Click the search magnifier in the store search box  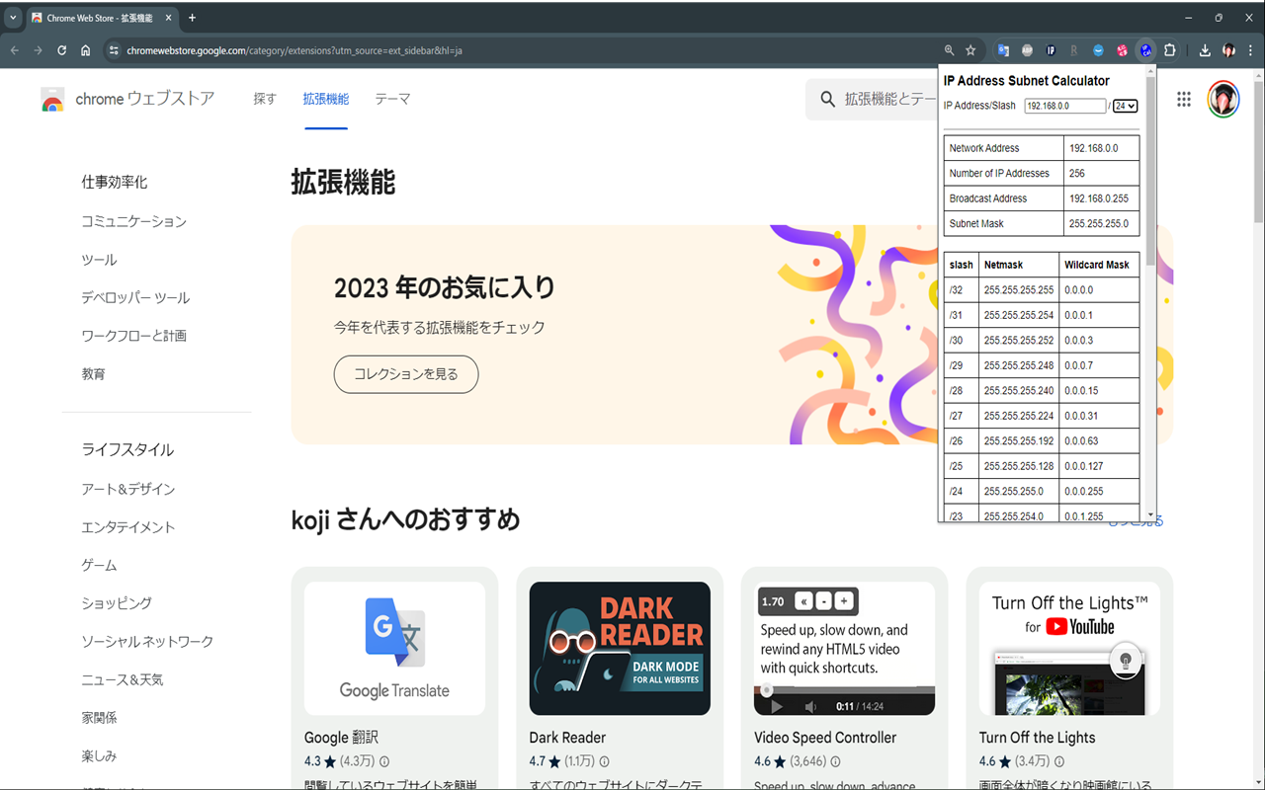point(828,99)
